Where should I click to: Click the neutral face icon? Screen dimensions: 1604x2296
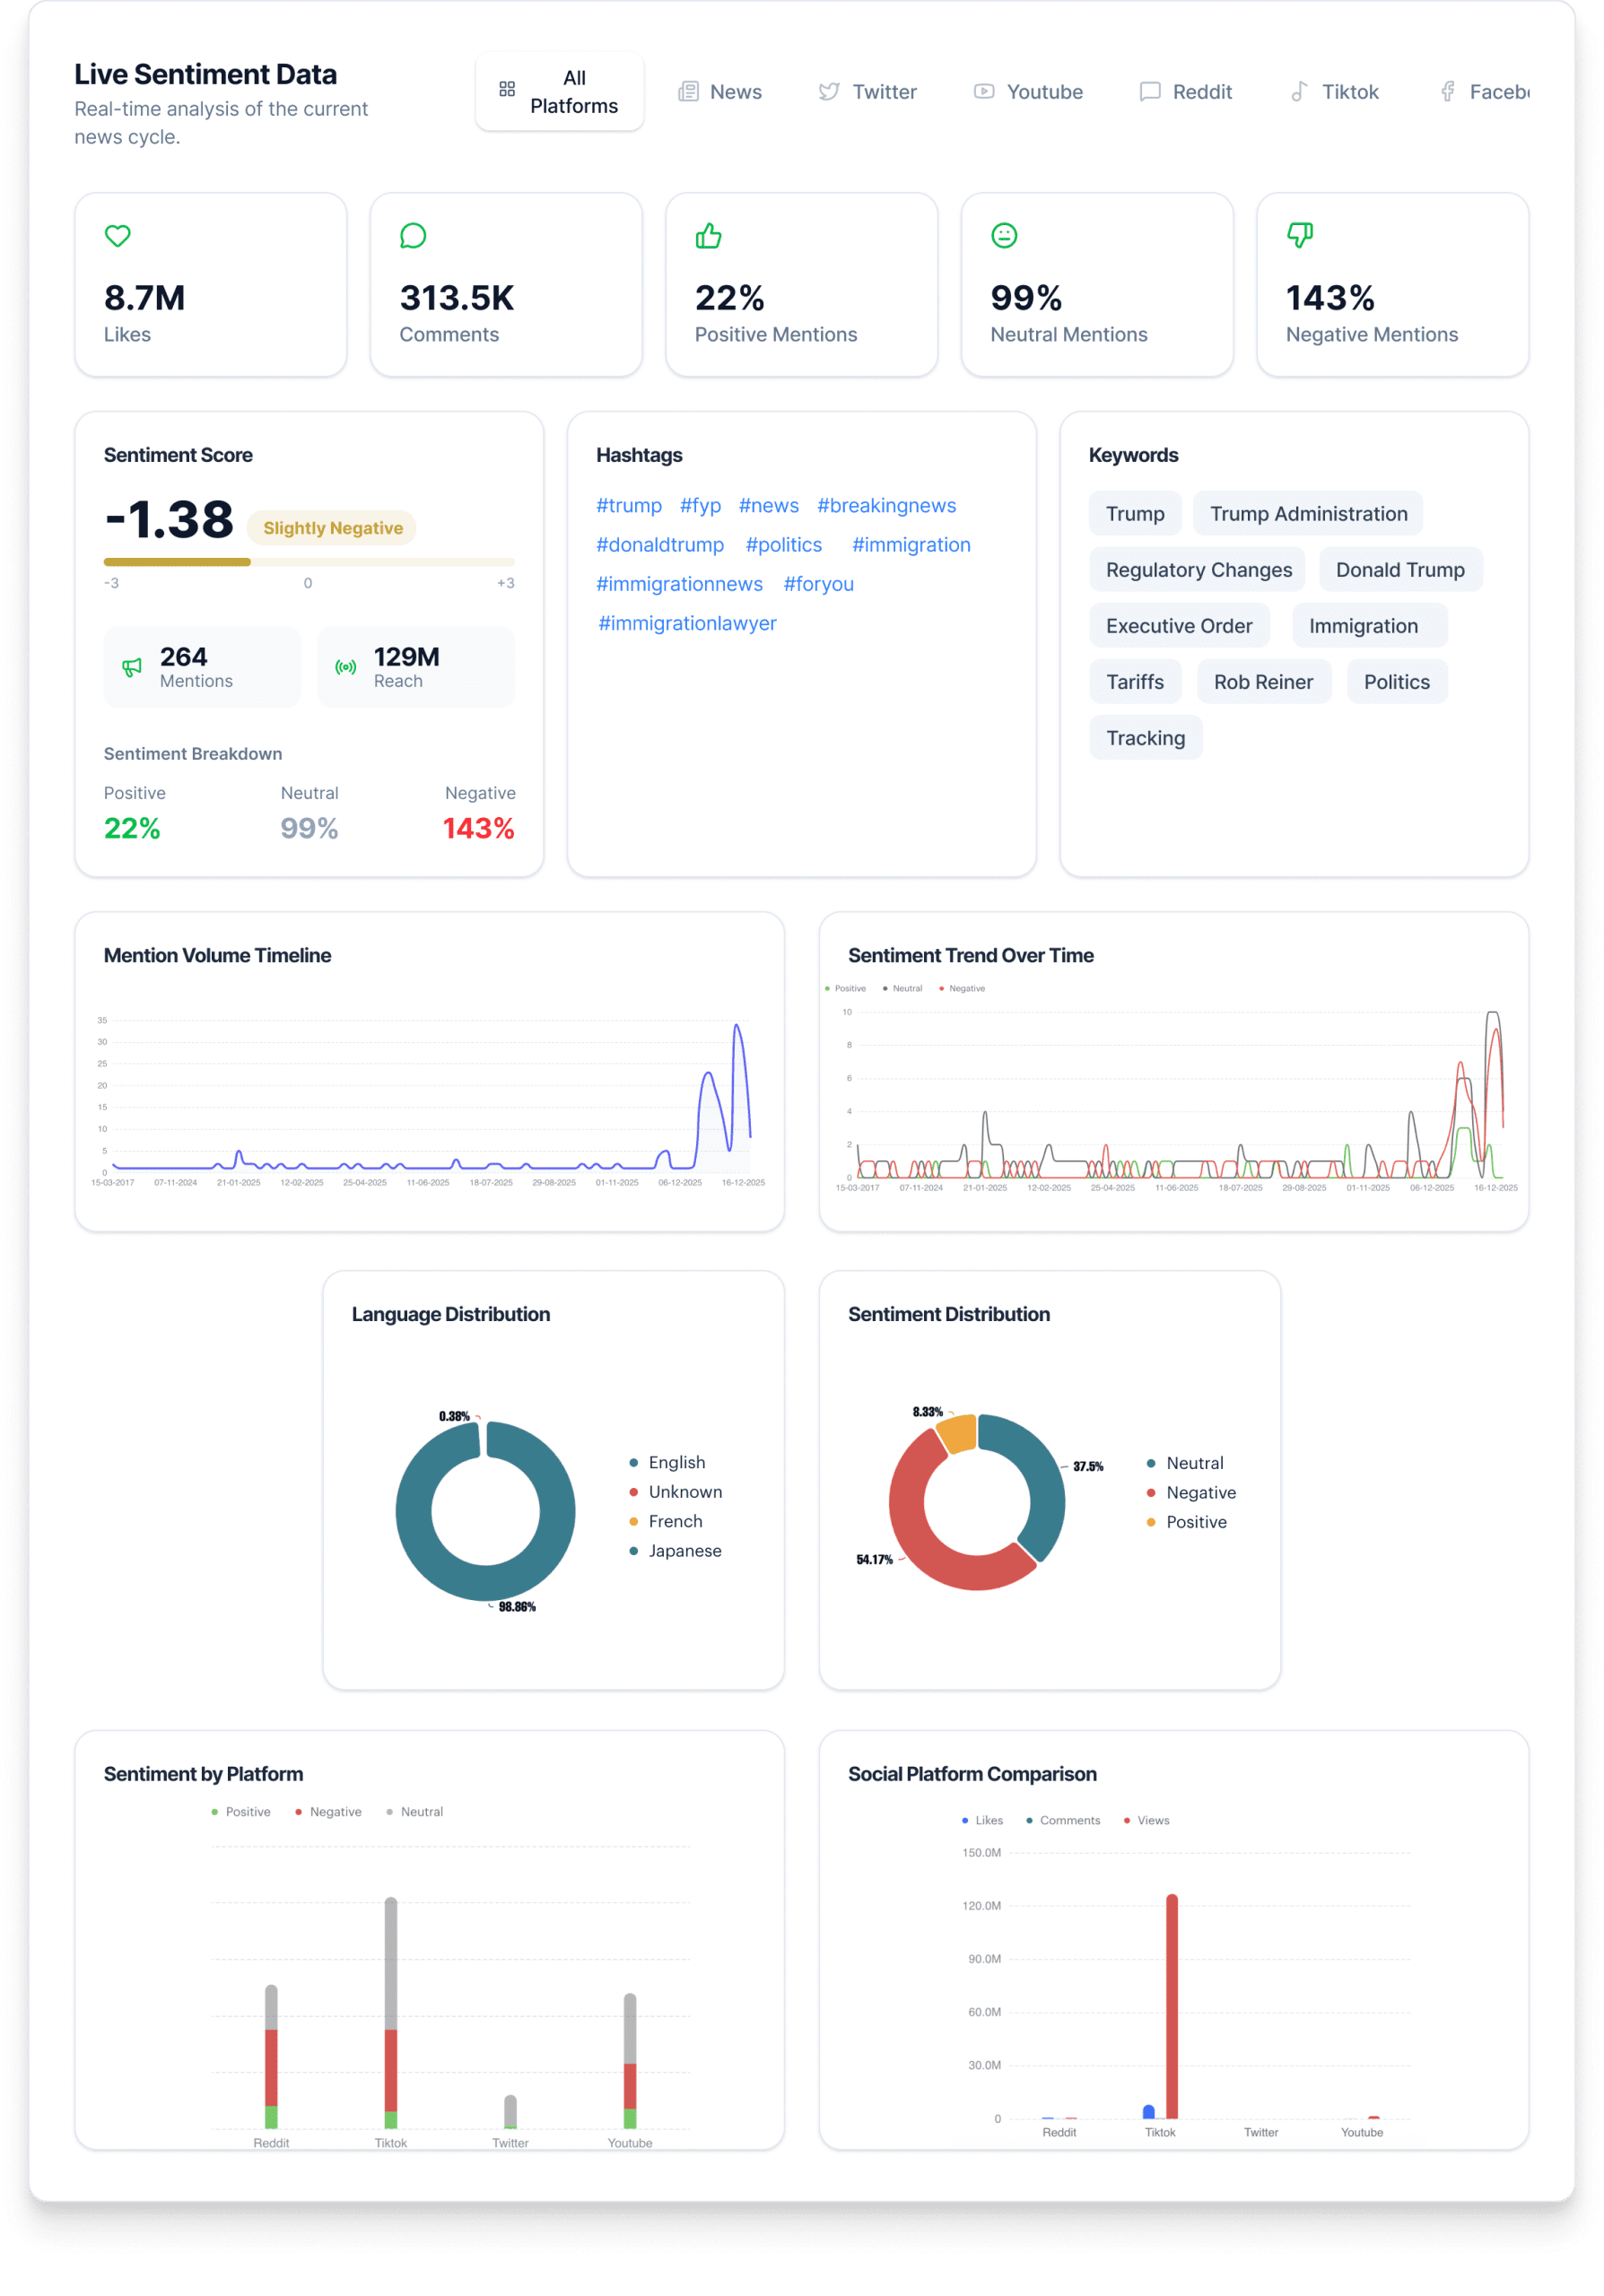pos(1004,236)
